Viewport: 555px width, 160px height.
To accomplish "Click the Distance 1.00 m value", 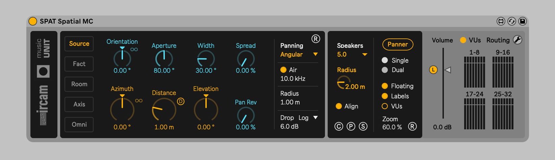I will pyautogui.click(x=164, y=127).
